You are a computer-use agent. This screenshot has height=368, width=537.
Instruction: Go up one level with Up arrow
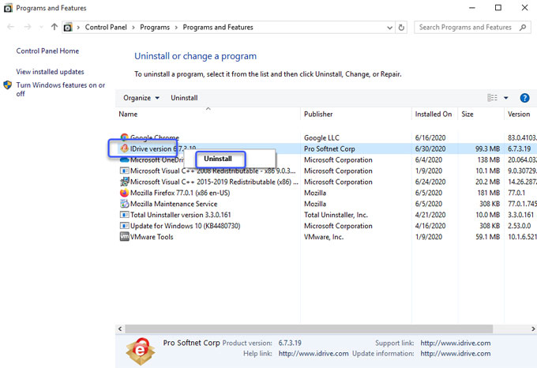[54, 27]
